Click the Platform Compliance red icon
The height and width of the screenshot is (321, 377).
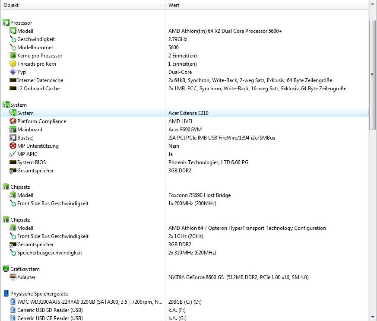pos(13,121)
